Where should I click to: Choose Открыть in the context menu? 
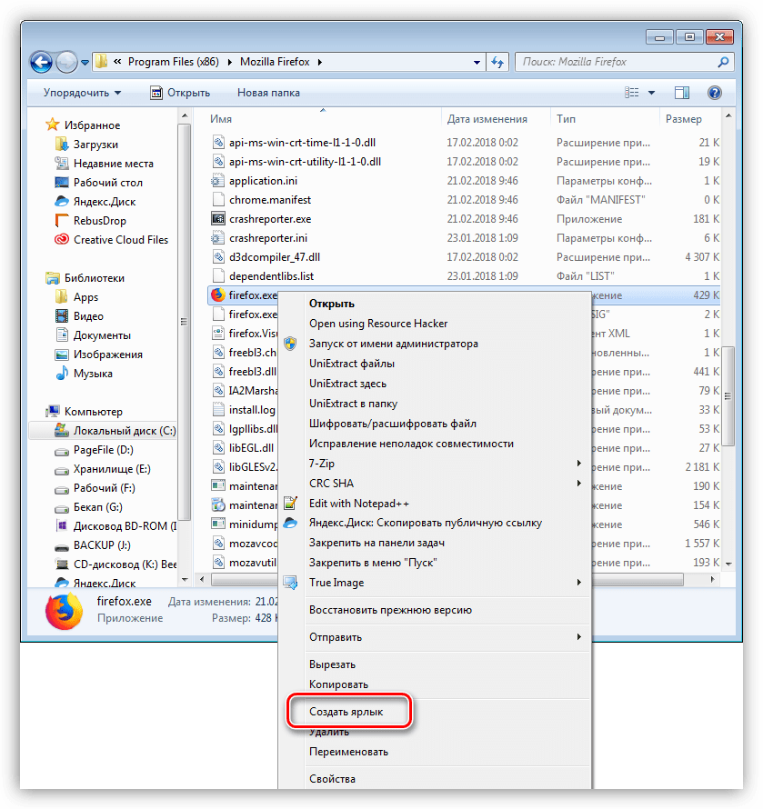point(331,304)
